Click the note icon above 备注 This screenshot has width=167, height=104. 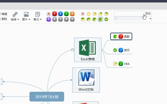click(x=38, y=14)
